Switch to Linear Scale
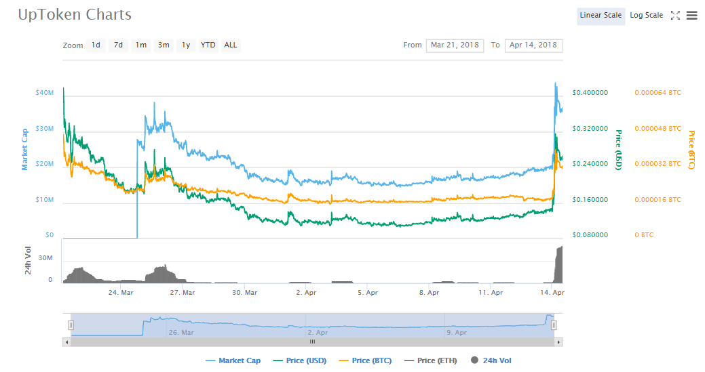Screen dimensions: 705x372 tap(601, 16)
